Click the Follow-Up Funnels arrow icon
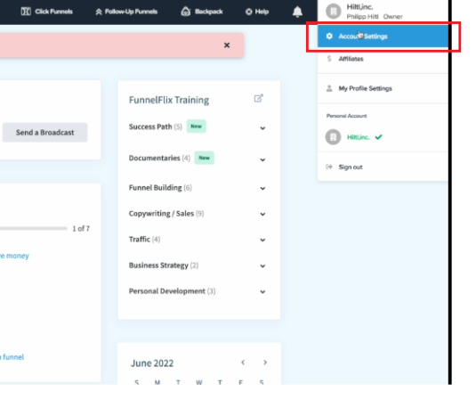Viewport: 476px width, 400px height. 99,12
